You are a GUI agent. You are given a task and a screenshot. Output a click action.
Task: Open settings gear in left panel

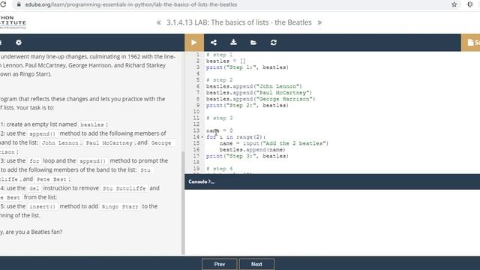[x=19, y=43]
